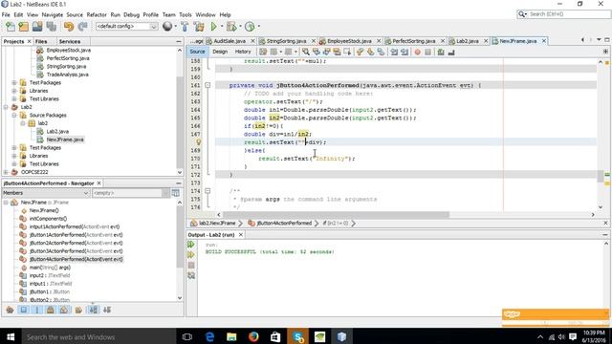Toggle Fully Qualified Names in Navigator
Screen dimensions: 612x344
pyautogui.click(x=78, y=310)
